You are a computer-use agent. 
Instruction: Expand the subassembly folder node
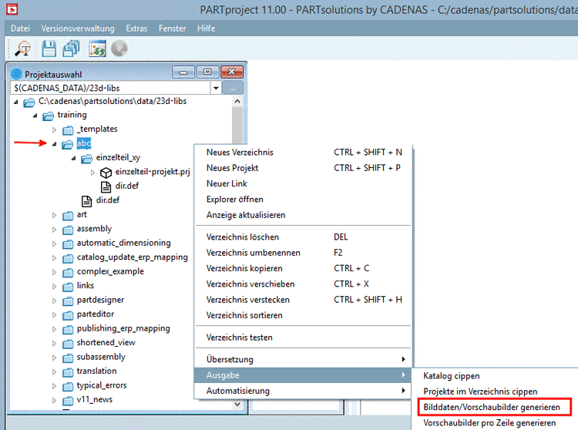[x=54, y=358]
